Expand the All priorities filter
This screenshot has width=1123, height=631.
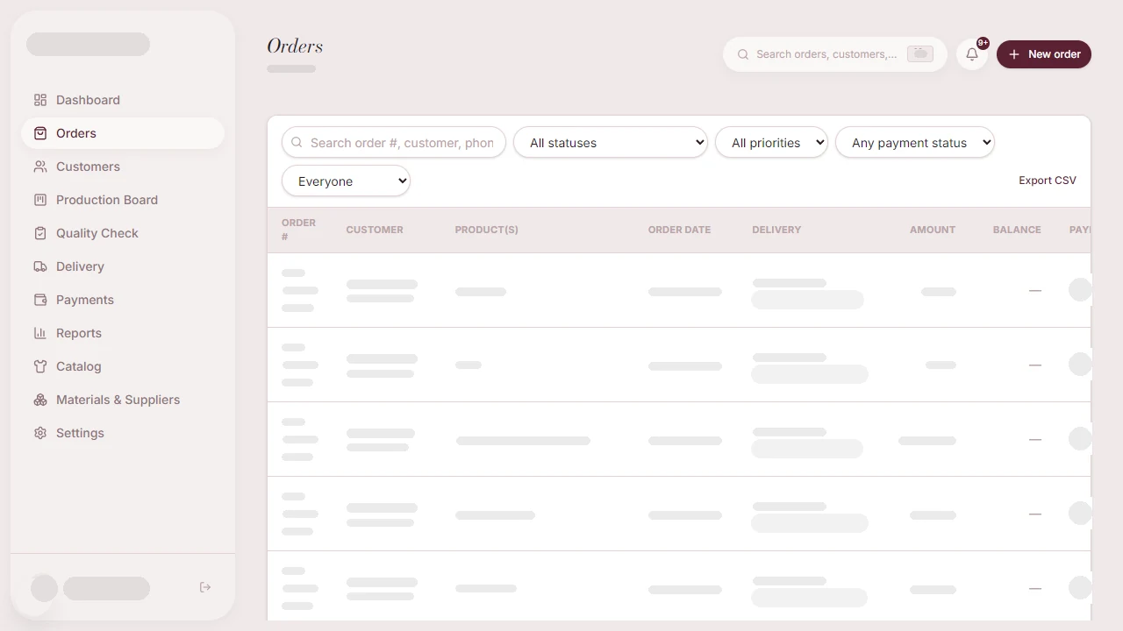pos(771,143)
